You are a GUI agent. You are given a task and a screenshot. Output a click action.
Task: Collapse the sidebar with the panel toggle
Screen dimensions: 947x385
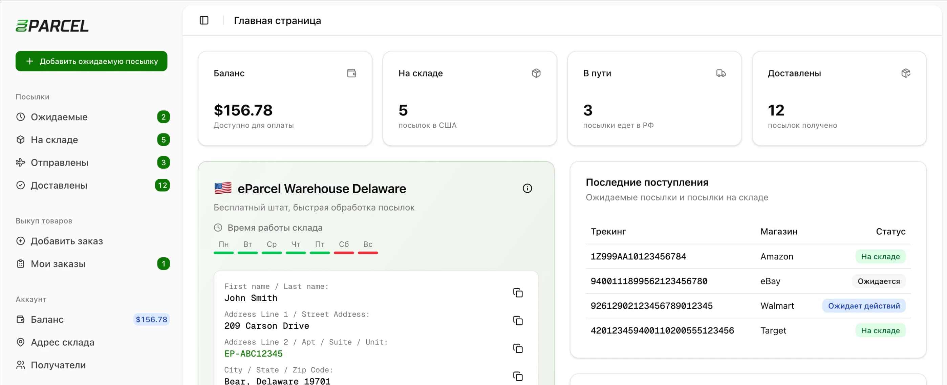click(x=204, y=20)
